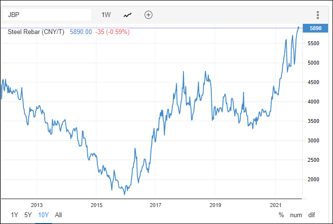
Task: Switch to the 5Y time range
Action: [x=28, y=215]
